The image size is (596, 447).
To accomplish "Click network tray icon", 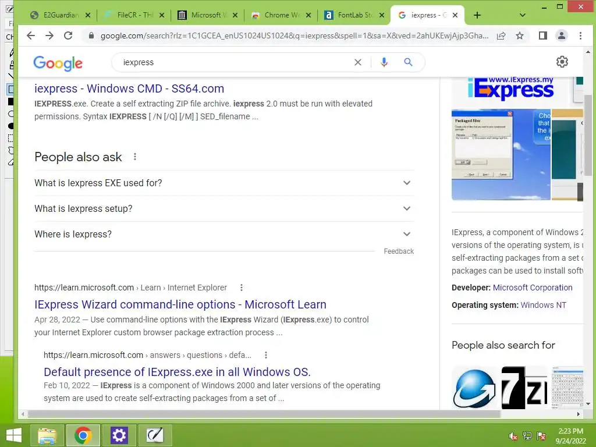I will pos(527,436).
